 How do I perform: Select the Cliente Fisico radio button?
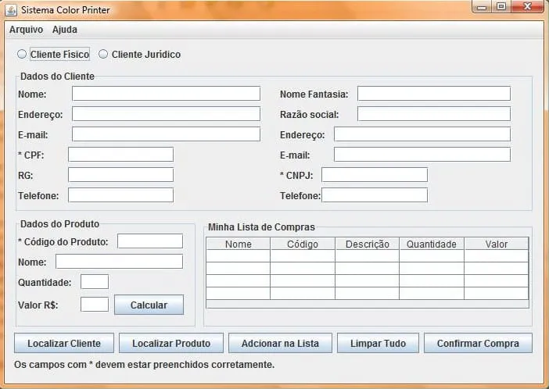pyautogui.click(x=22, y=55)
